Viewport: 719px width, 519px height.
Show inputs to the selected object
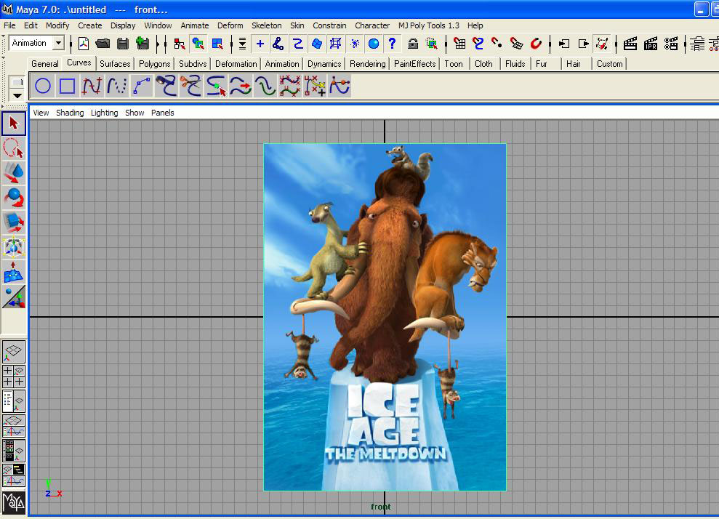[563, 44]
